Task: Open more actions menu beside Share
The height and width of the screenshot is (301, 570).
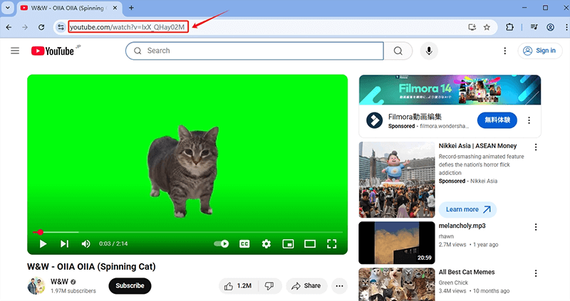Action: point(339,286)
